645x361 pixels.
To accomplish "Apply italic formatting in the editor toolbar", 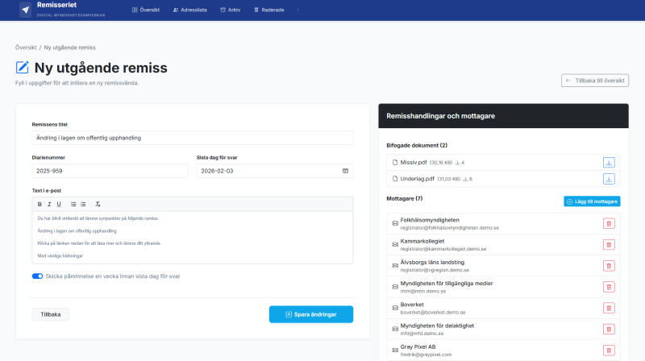I will pos(49,204).
